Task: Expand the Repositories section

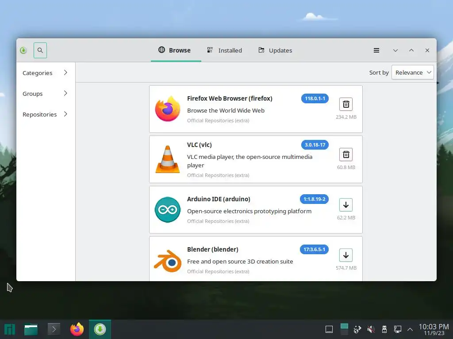Action: (x=46, y=114)
